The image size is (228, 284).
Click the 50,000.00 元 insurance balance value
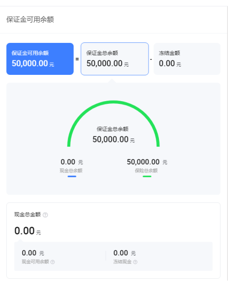[x=147, y=162]
